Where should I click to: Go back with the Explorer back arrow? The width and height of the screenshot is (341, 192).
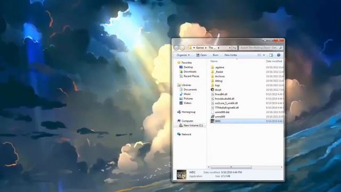[x=176, y=47]
